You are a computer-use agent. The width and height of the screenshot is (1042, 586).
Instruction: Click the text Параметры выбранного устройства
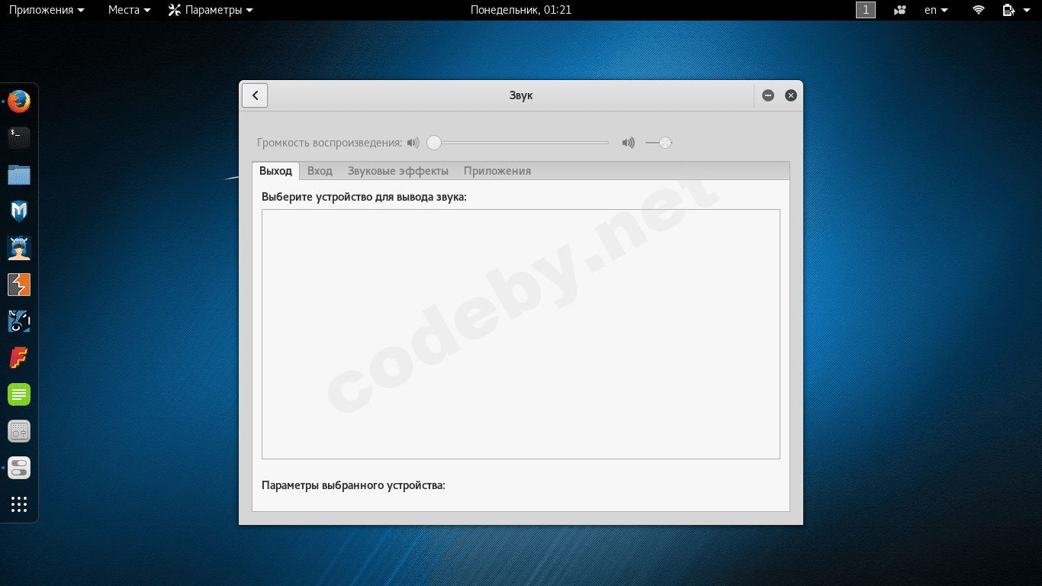(x=353, y=485)
